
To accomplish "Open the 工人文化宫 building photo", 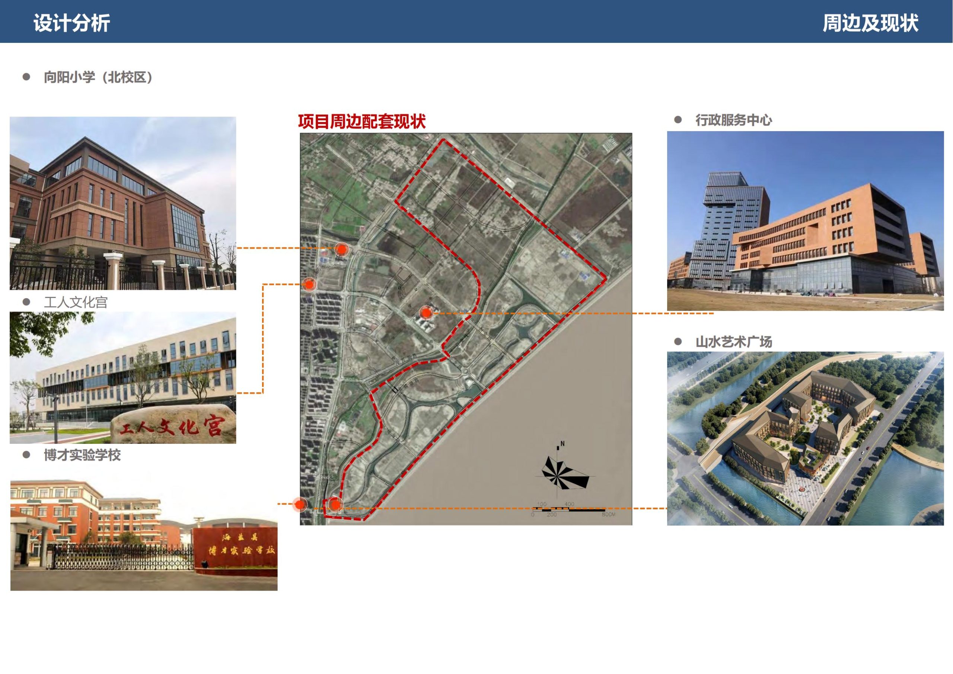I will coord(123,378).
